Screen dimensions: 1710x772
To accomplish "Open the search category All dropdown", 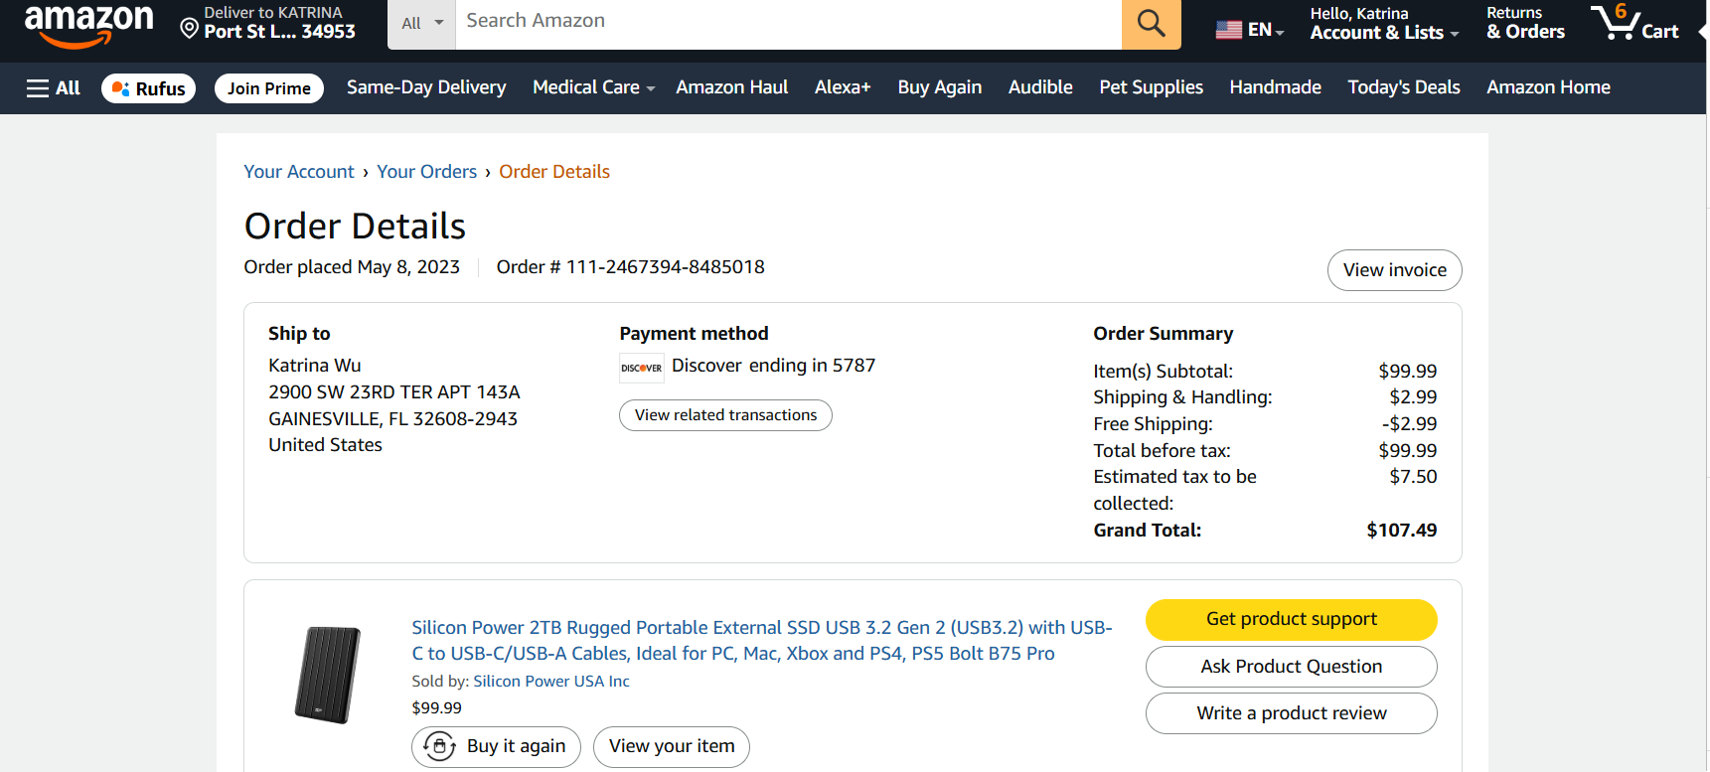I will 422,23.
